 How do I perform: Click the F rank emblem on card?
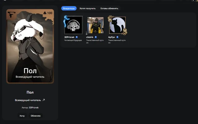11,14
